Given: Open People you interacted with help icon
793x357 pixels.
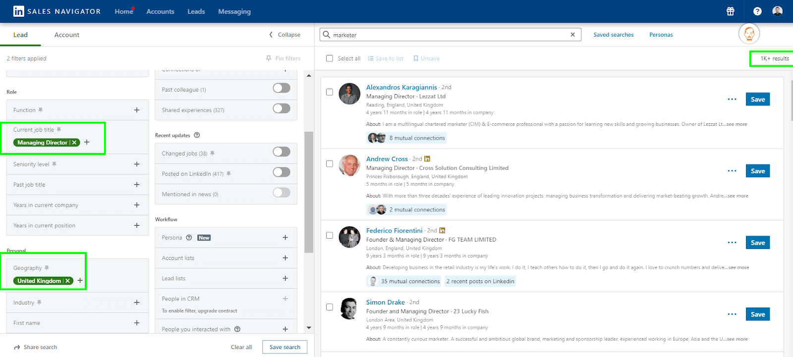Looking at the screenshot, I should point(237,329).
